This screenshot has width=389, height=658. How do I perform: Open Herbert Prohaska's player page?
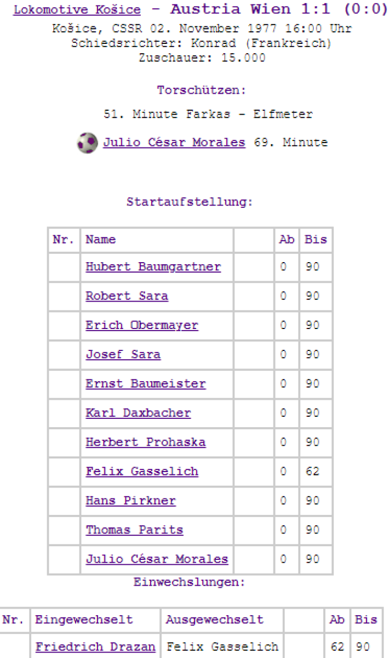click(145, 443)
